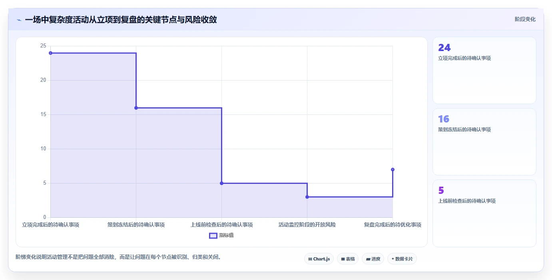552x280 pixels.
Task: Click x-axis label 上线前检查后的待确认事项
Action: point(221,225)
